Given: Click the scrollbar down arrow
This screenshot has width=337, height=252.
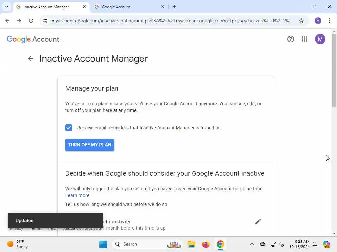Looking at the screenshot, I should click(334, 233).
